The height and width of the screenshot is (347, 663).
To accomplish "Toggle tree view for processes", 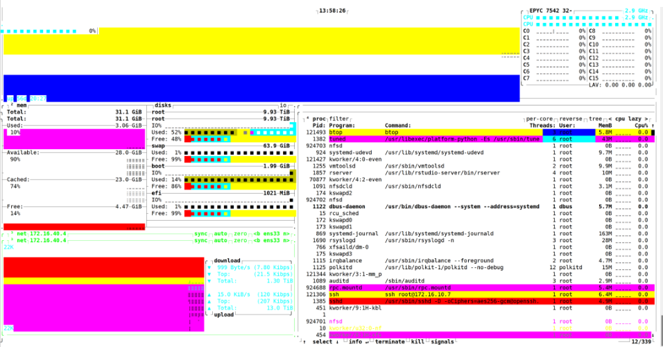I will click(x=595, y=119).
